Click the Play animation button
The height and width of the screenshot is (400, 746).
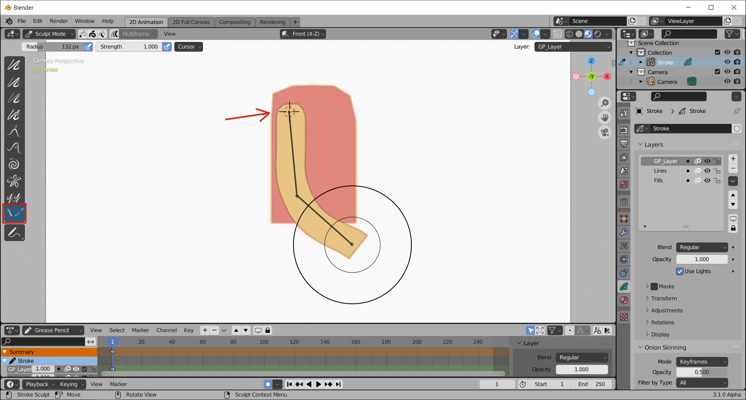click(319, 384)
